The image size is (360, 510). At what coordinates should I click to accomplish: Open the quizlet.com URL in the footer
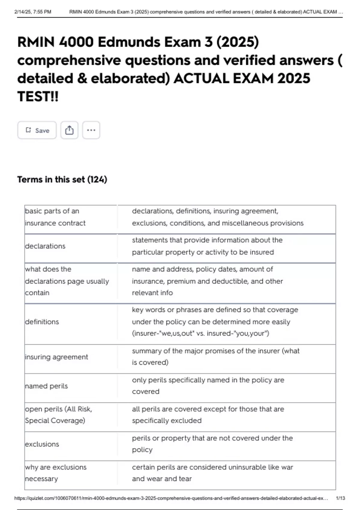(171, 498)
